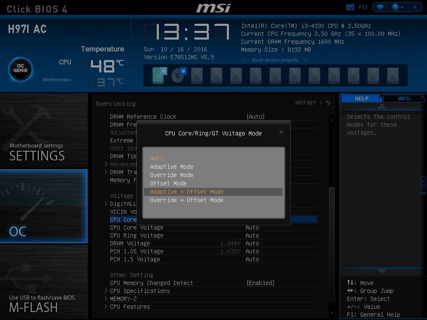Click the last empty boot device slot

[393, 75]
